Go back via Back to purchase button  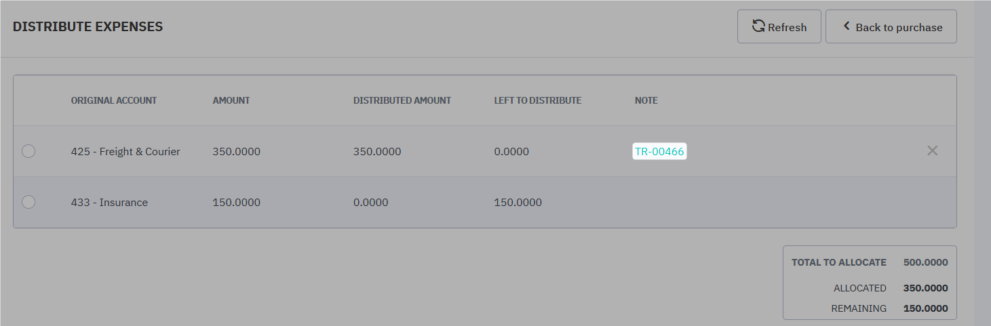click(x=891, y=26)
